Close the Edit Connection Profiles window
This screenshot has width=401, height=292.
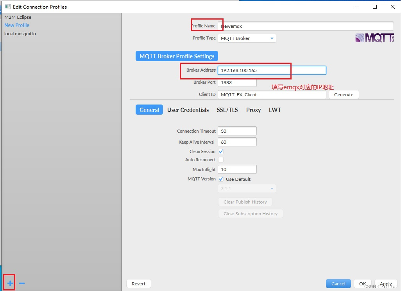pos(393,7)
